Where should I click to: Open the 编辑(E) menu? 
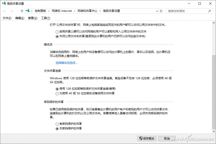[x=20, y=18]
